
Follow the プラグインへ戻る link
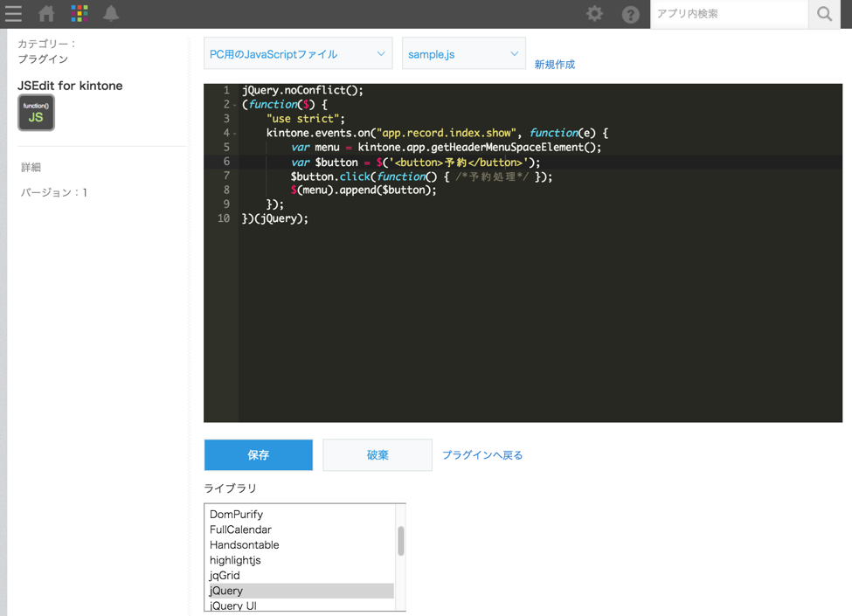pyautogui.click(x=481, y=455)
